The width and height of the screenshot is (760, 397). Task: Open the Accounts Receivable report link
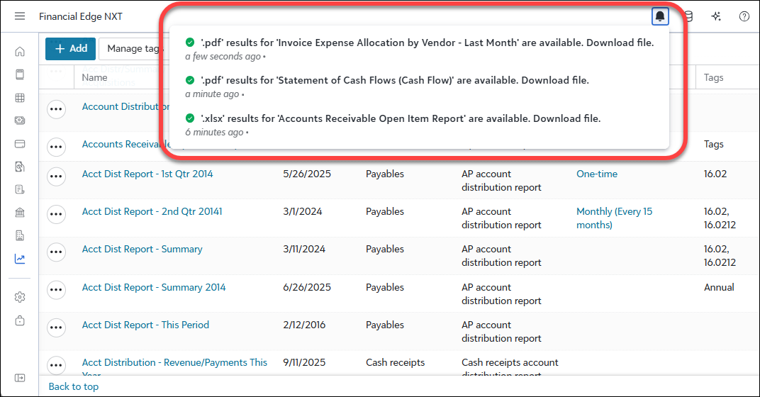point(126,144)
